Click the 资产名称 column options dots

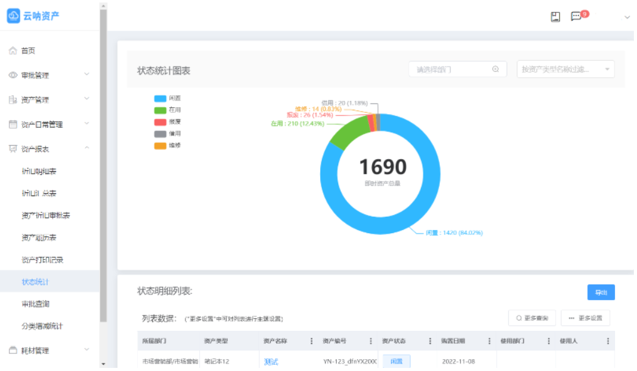click(x=311, y=341)
